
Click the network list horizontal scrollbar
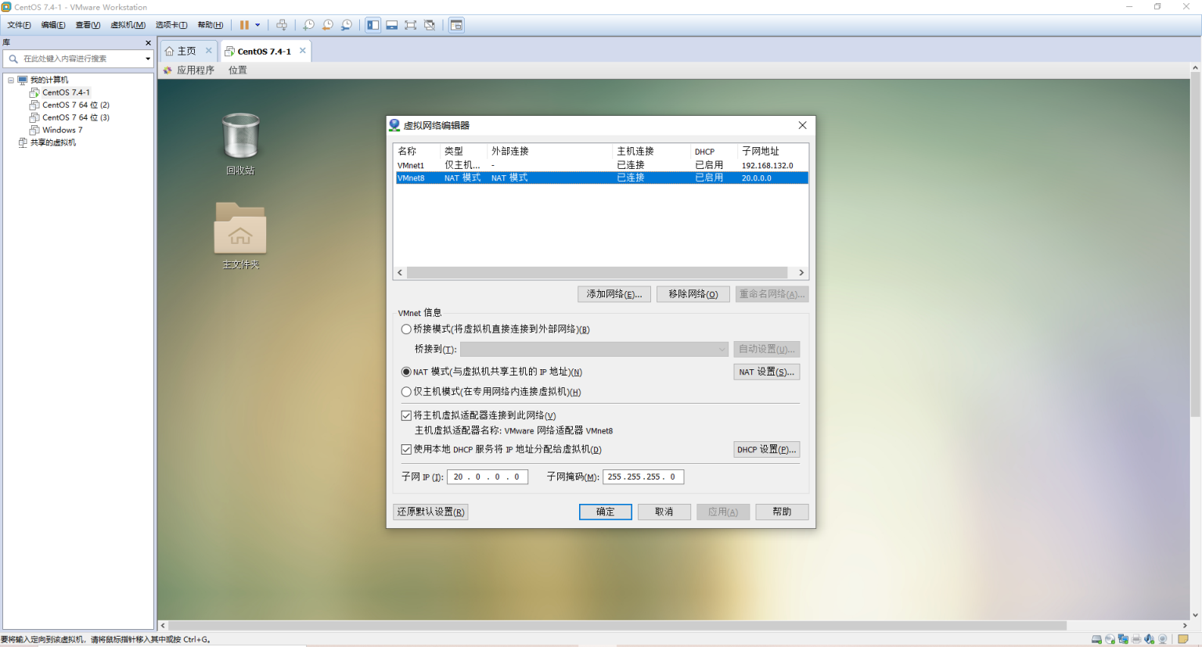tap(596, 273)
